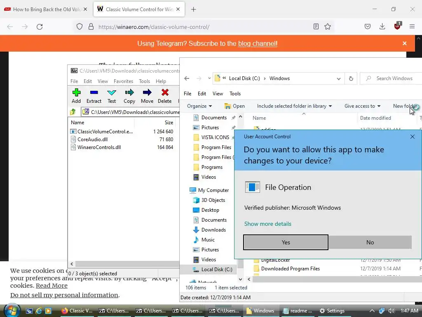422x317 pixels.
Task: Select VISTA ICONS in navigation pane
Action: [x=211, y=137]
